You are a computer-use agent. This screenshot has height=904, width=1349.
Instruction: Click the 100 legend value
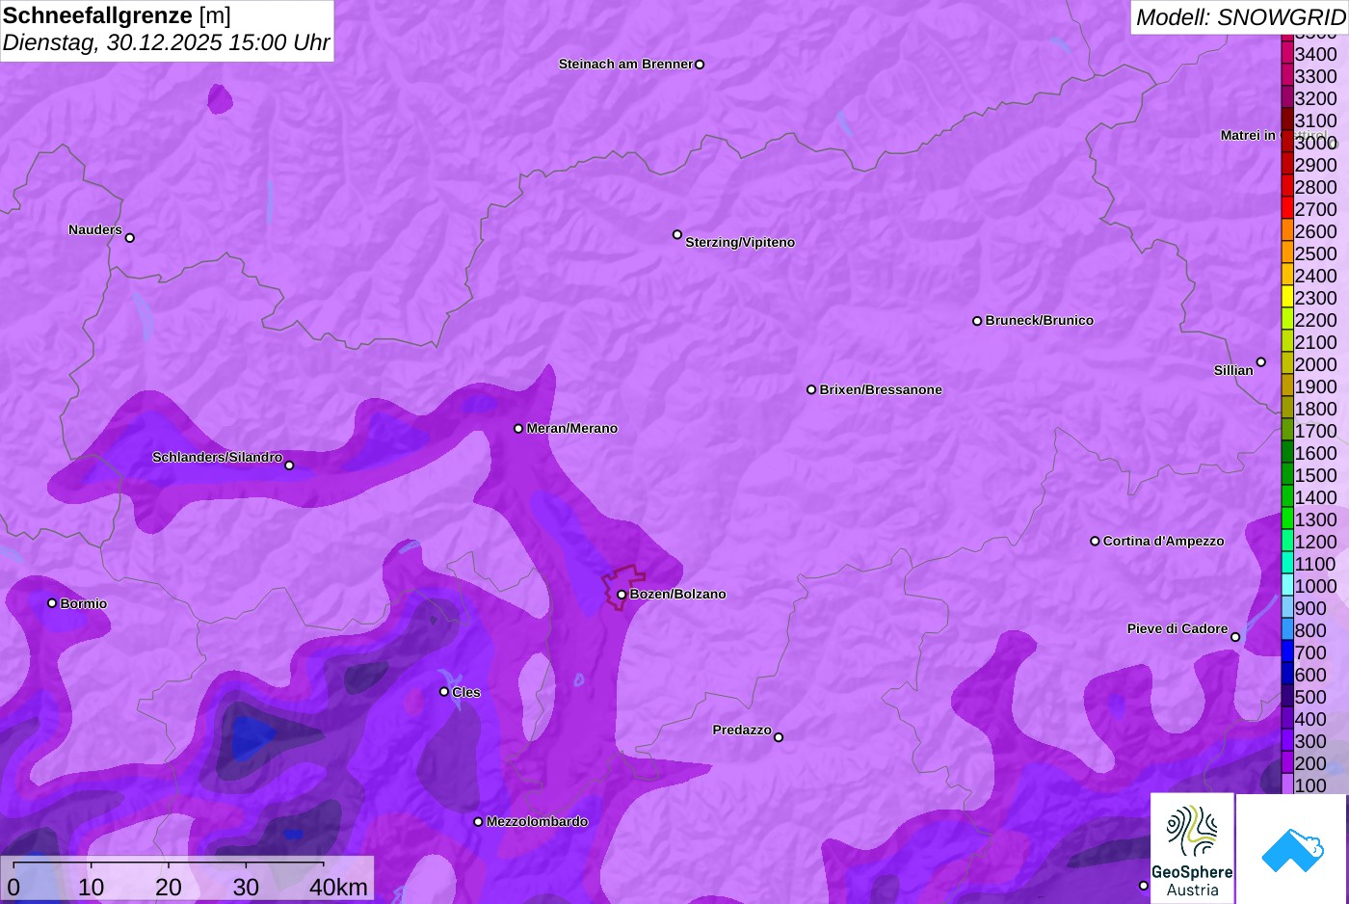click(1310, 785)
